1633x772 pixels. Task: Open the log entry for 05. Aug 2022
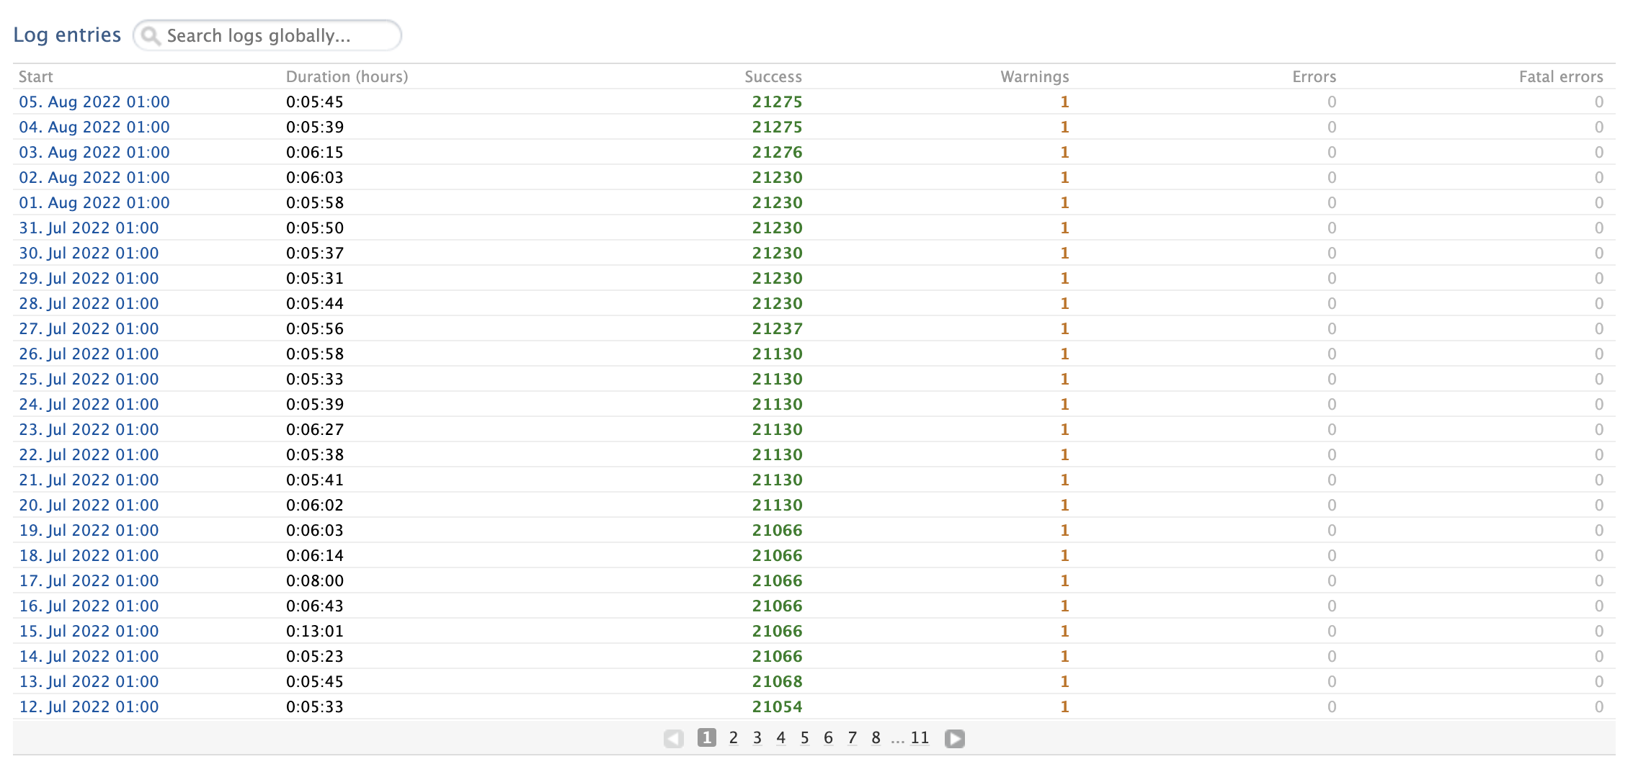[94, 102]
